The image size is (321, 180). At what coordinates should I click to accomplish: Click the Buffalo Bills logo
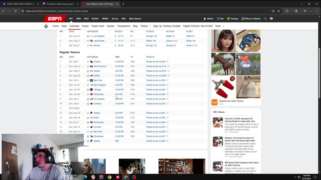pos(91,76)
